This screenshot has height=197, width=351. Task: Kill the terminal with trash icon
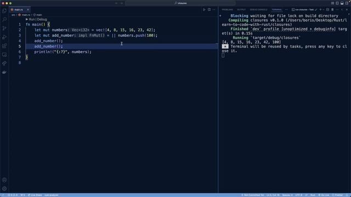[332, 10]
